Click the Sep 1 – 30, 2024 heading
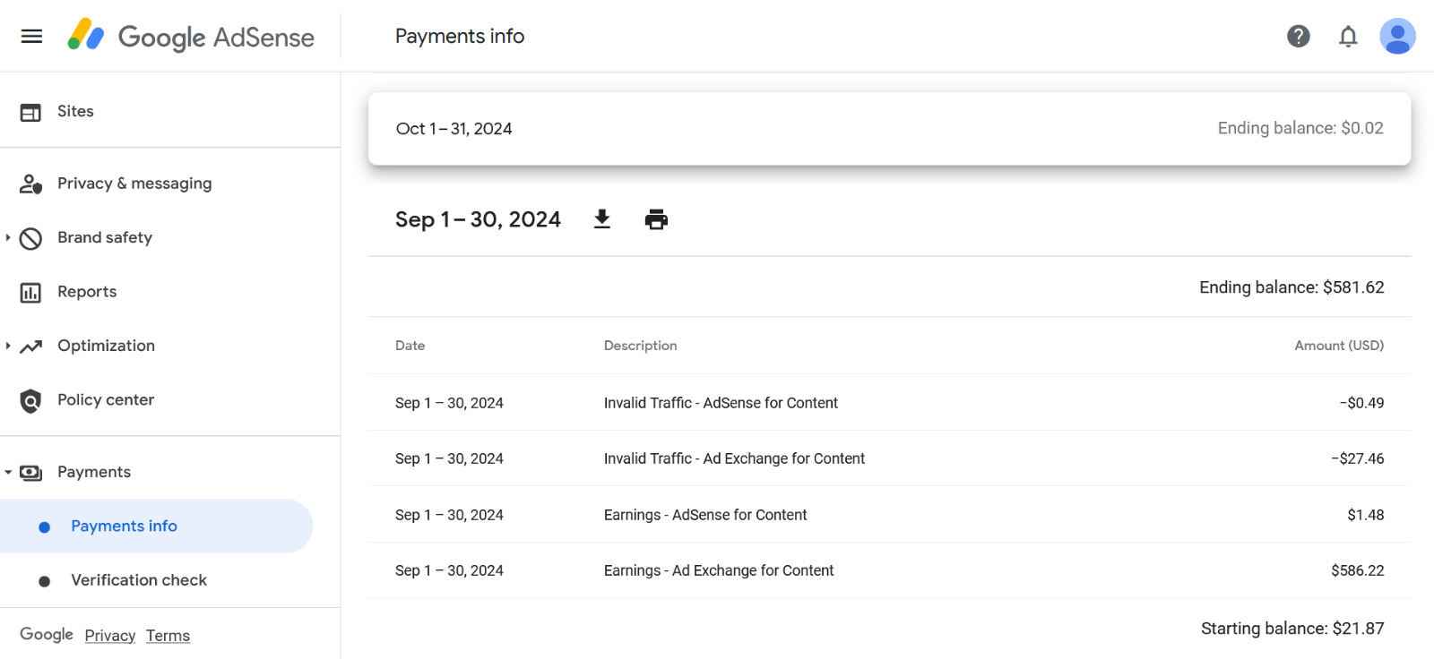The image size is (1434, 659). pyautogui.click(x=478, y=219)
